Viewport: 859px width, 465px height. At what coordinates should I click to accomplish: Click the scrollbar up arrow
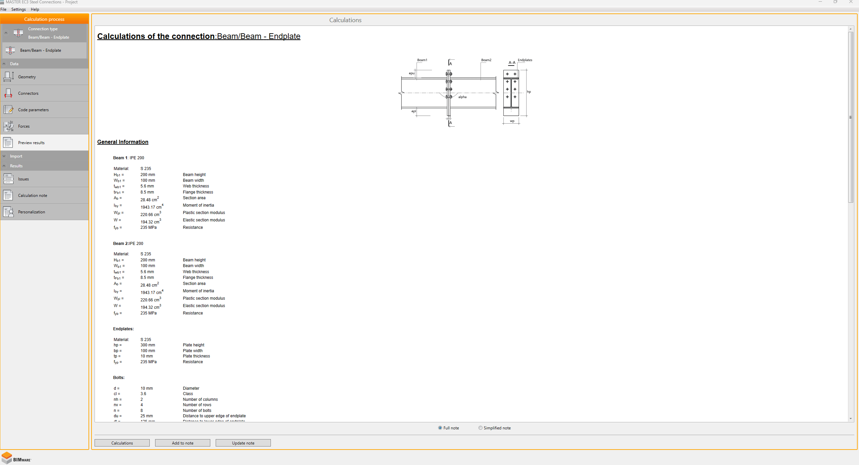point(851,29)
